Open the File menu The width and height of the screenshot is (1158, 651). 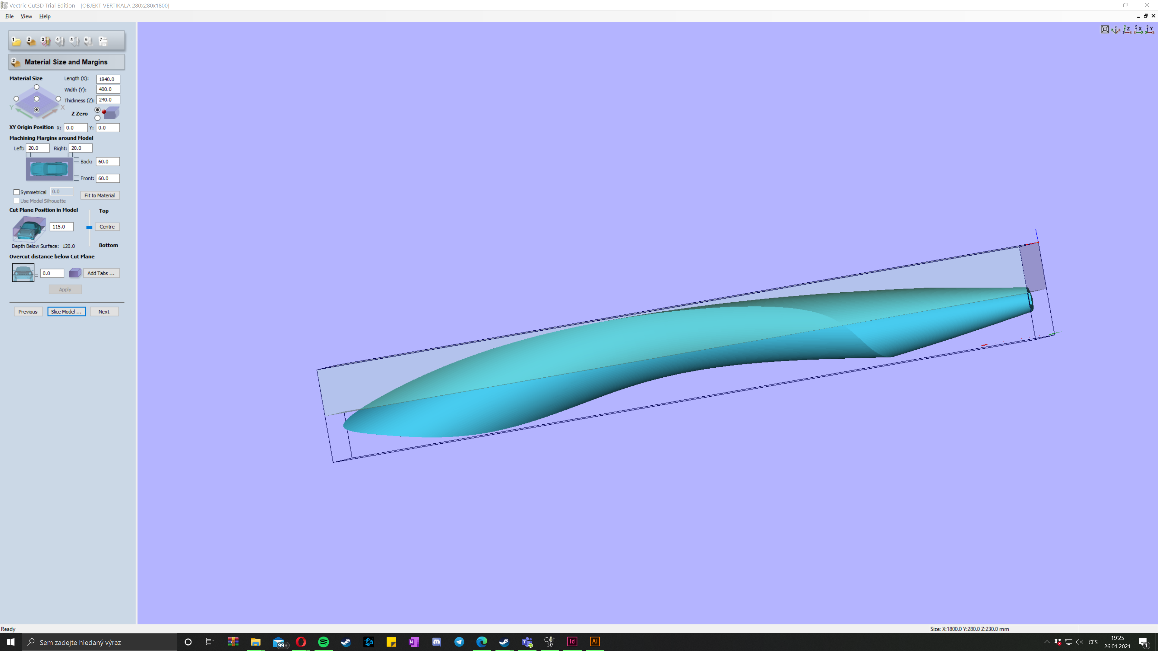tap(9, 16)
